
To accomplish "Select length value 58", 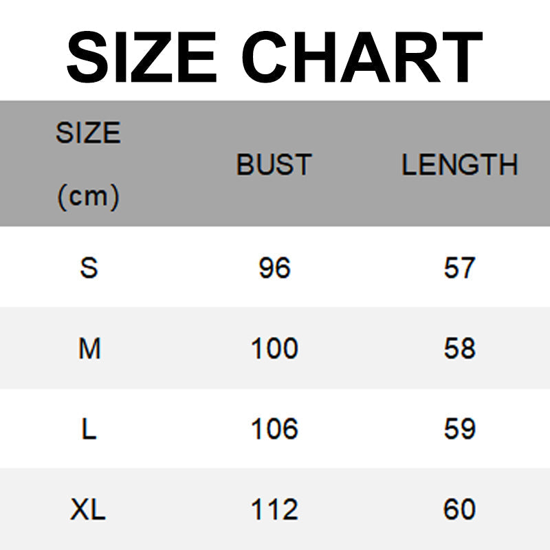I will click(x=459, y=349).
